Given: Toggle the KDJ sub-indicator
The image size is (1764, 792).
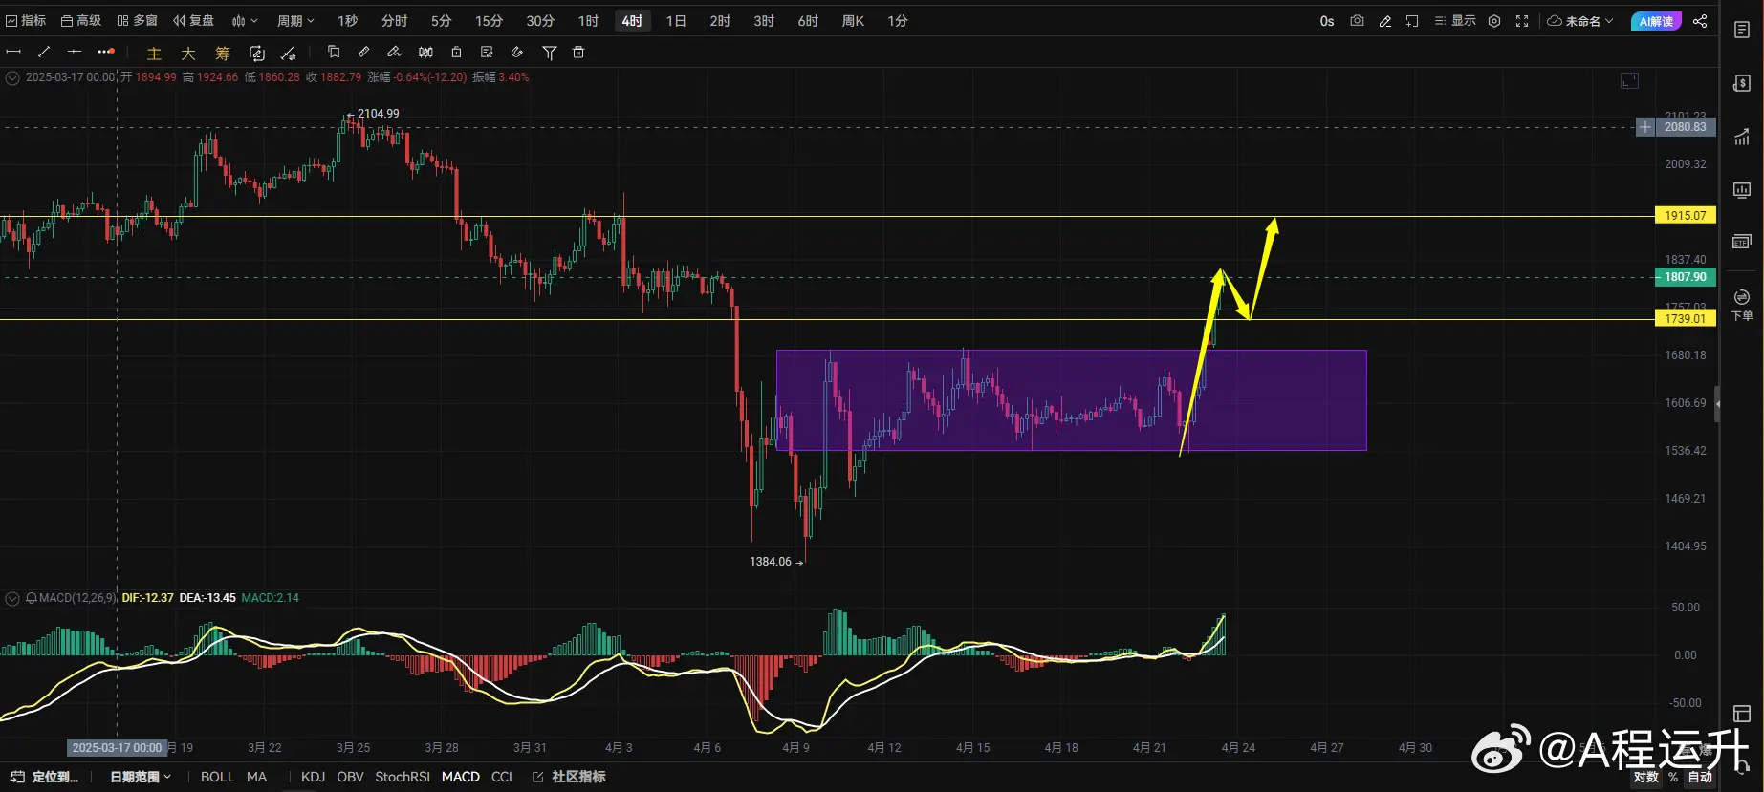Looking at the screenshot, I should (x=313, y=777).
